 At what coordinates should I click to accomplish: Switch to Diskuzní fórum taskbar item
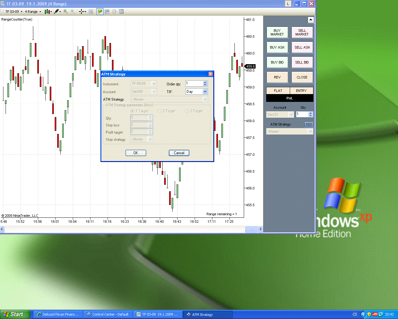click(58, 314)
